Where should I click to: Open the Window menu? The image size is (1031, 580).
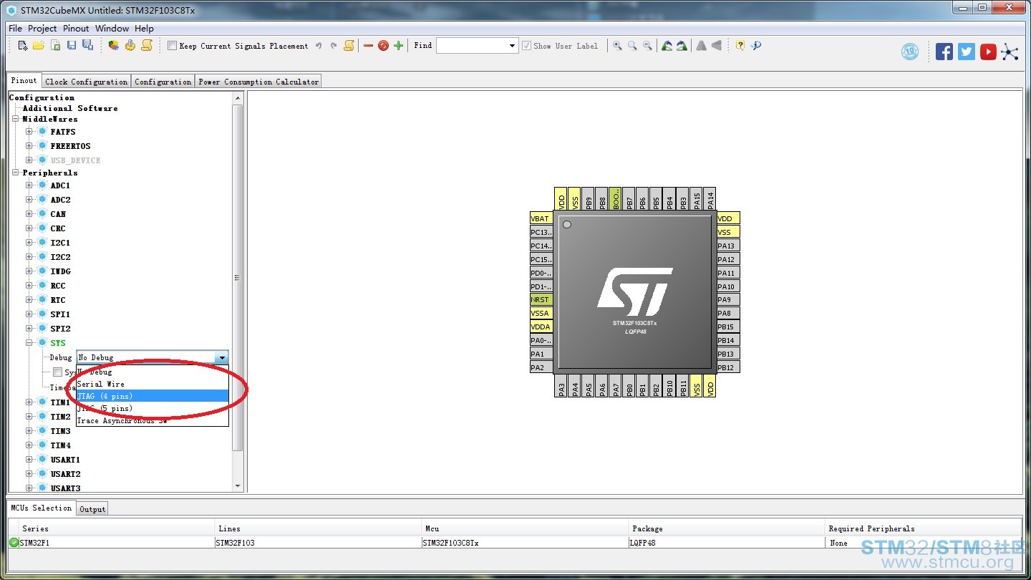pos(112,29)
